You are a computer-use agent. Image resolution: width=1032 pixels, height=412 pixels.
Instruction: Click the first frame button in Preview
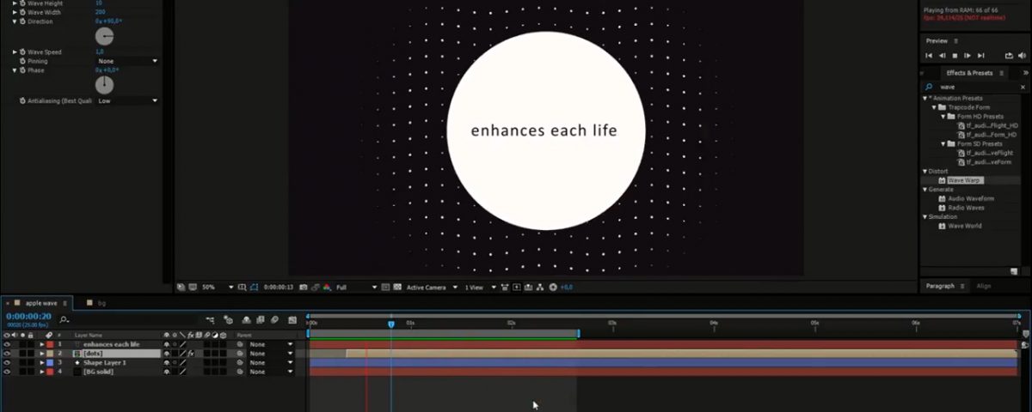pyautogui.click(x=929, y=56)
